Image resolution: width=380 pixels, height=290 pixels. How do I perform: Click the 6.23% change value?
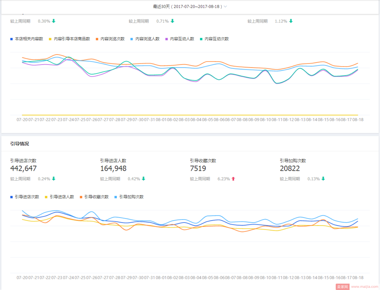point(224,179)
